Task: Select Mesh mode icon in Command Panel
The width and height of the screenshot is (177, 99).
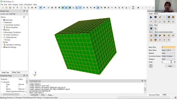Action: pos(155,17)
